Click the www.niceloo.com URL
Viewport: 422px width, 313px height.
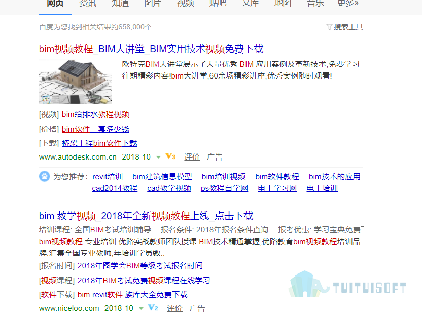coord(69,308)
